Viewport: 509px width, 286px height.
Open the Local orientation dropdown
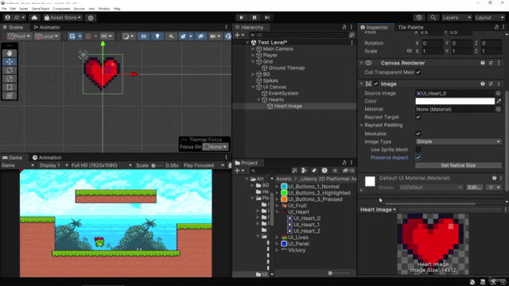pos(47,37)
